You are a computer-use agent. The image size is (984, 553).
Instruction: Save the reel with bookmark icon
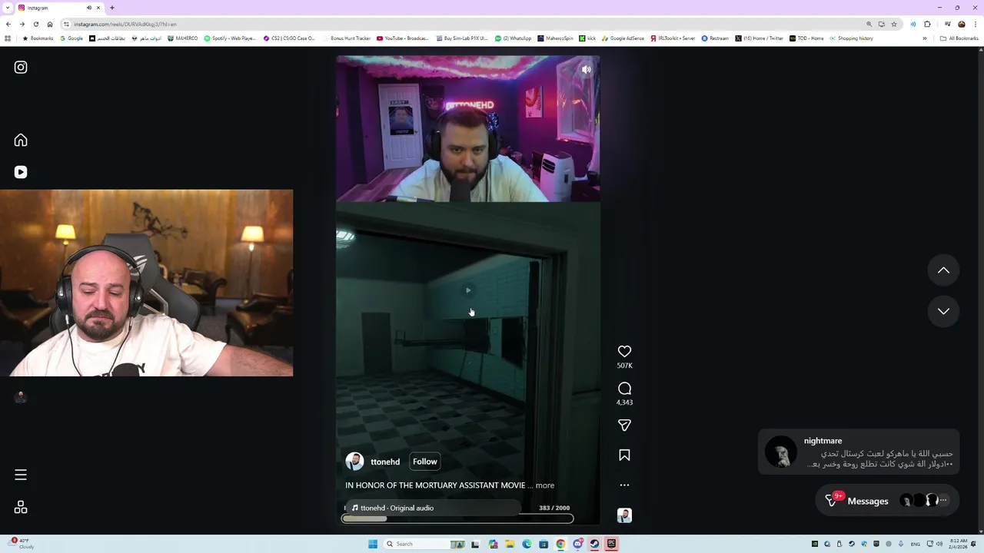click(x=624, y=455)
